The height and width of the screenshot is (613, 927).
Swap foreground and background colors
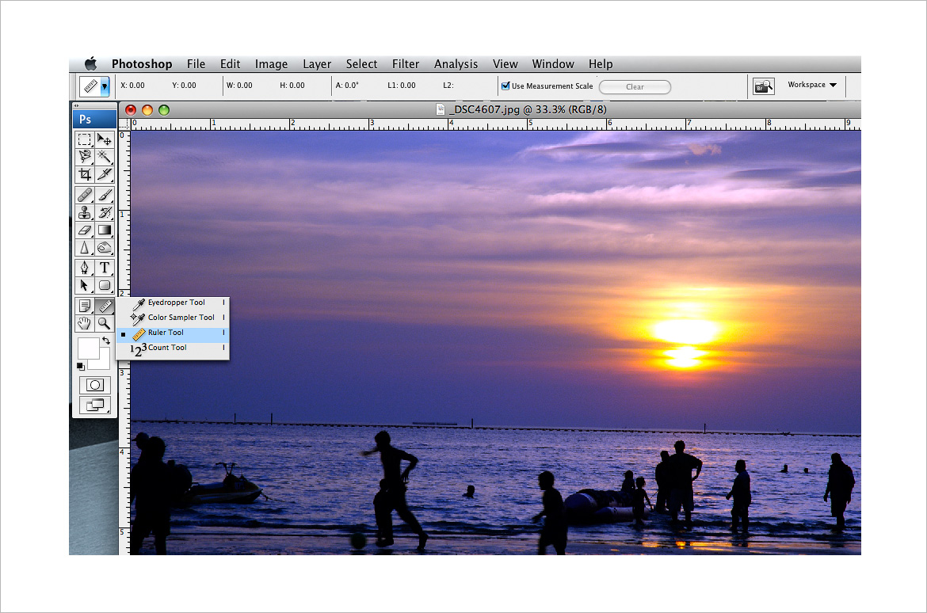click(x=106, y=341)
